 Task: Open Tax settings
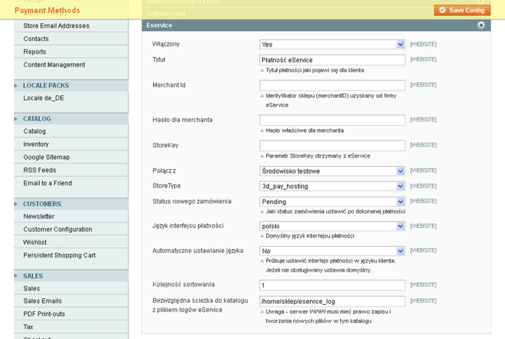(x=71, y=326)
